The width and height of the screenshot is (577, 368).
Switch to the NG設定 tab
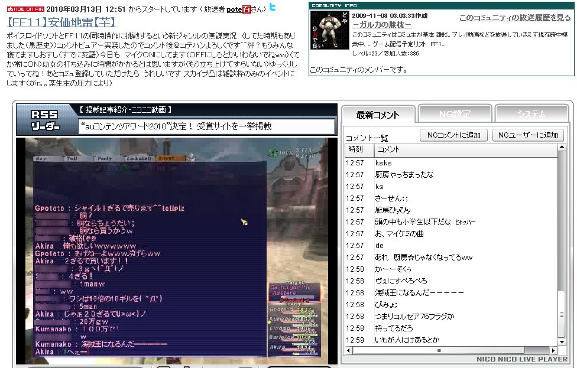click(x=455, y=113)
